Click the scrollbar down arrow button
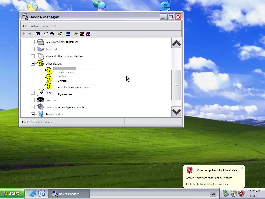Viewport: 265px width, 199px height. pos(176,112)
